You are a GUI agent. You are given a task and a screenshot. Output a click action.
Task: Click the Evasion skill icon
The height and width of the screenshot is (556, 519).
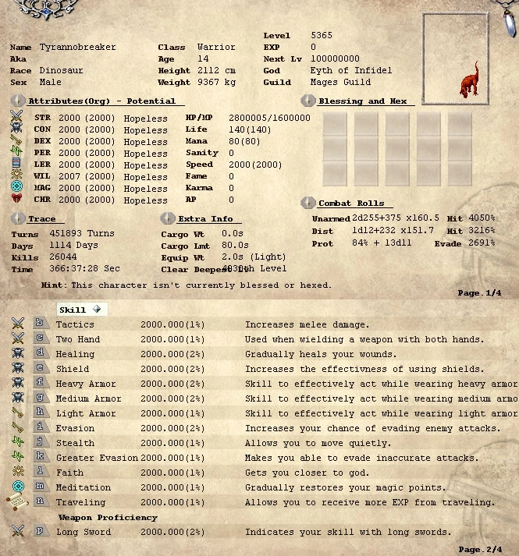pos(17,428)
